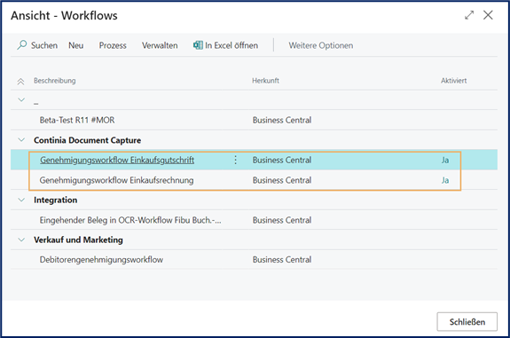This screenshot has height=338, width=510.
Task: Click the Suchen magnifier icon
Action: 22,45
